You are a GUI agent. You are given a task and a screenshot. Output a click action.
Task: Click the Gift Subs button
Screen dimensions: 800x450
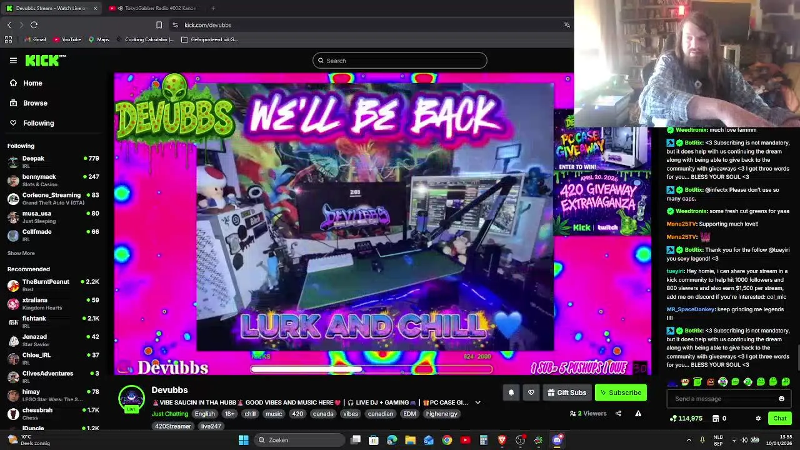click(x=567, y=392)
